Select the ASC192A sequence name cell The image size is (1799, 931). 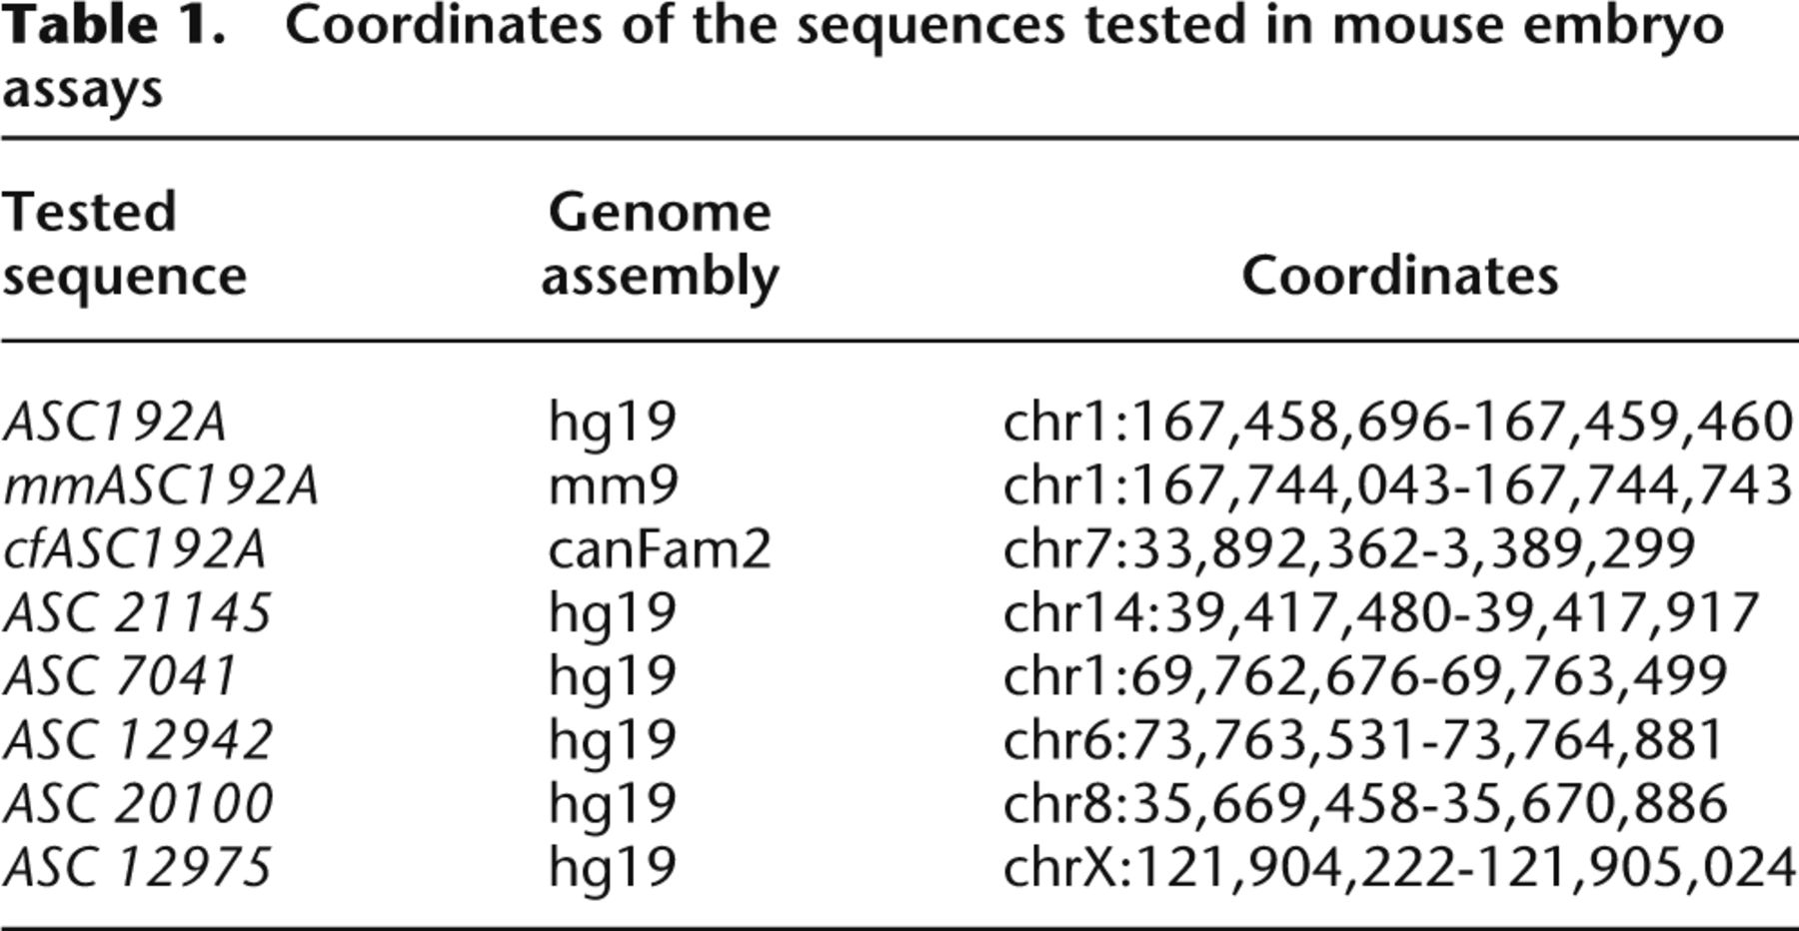tap(115, 423)
